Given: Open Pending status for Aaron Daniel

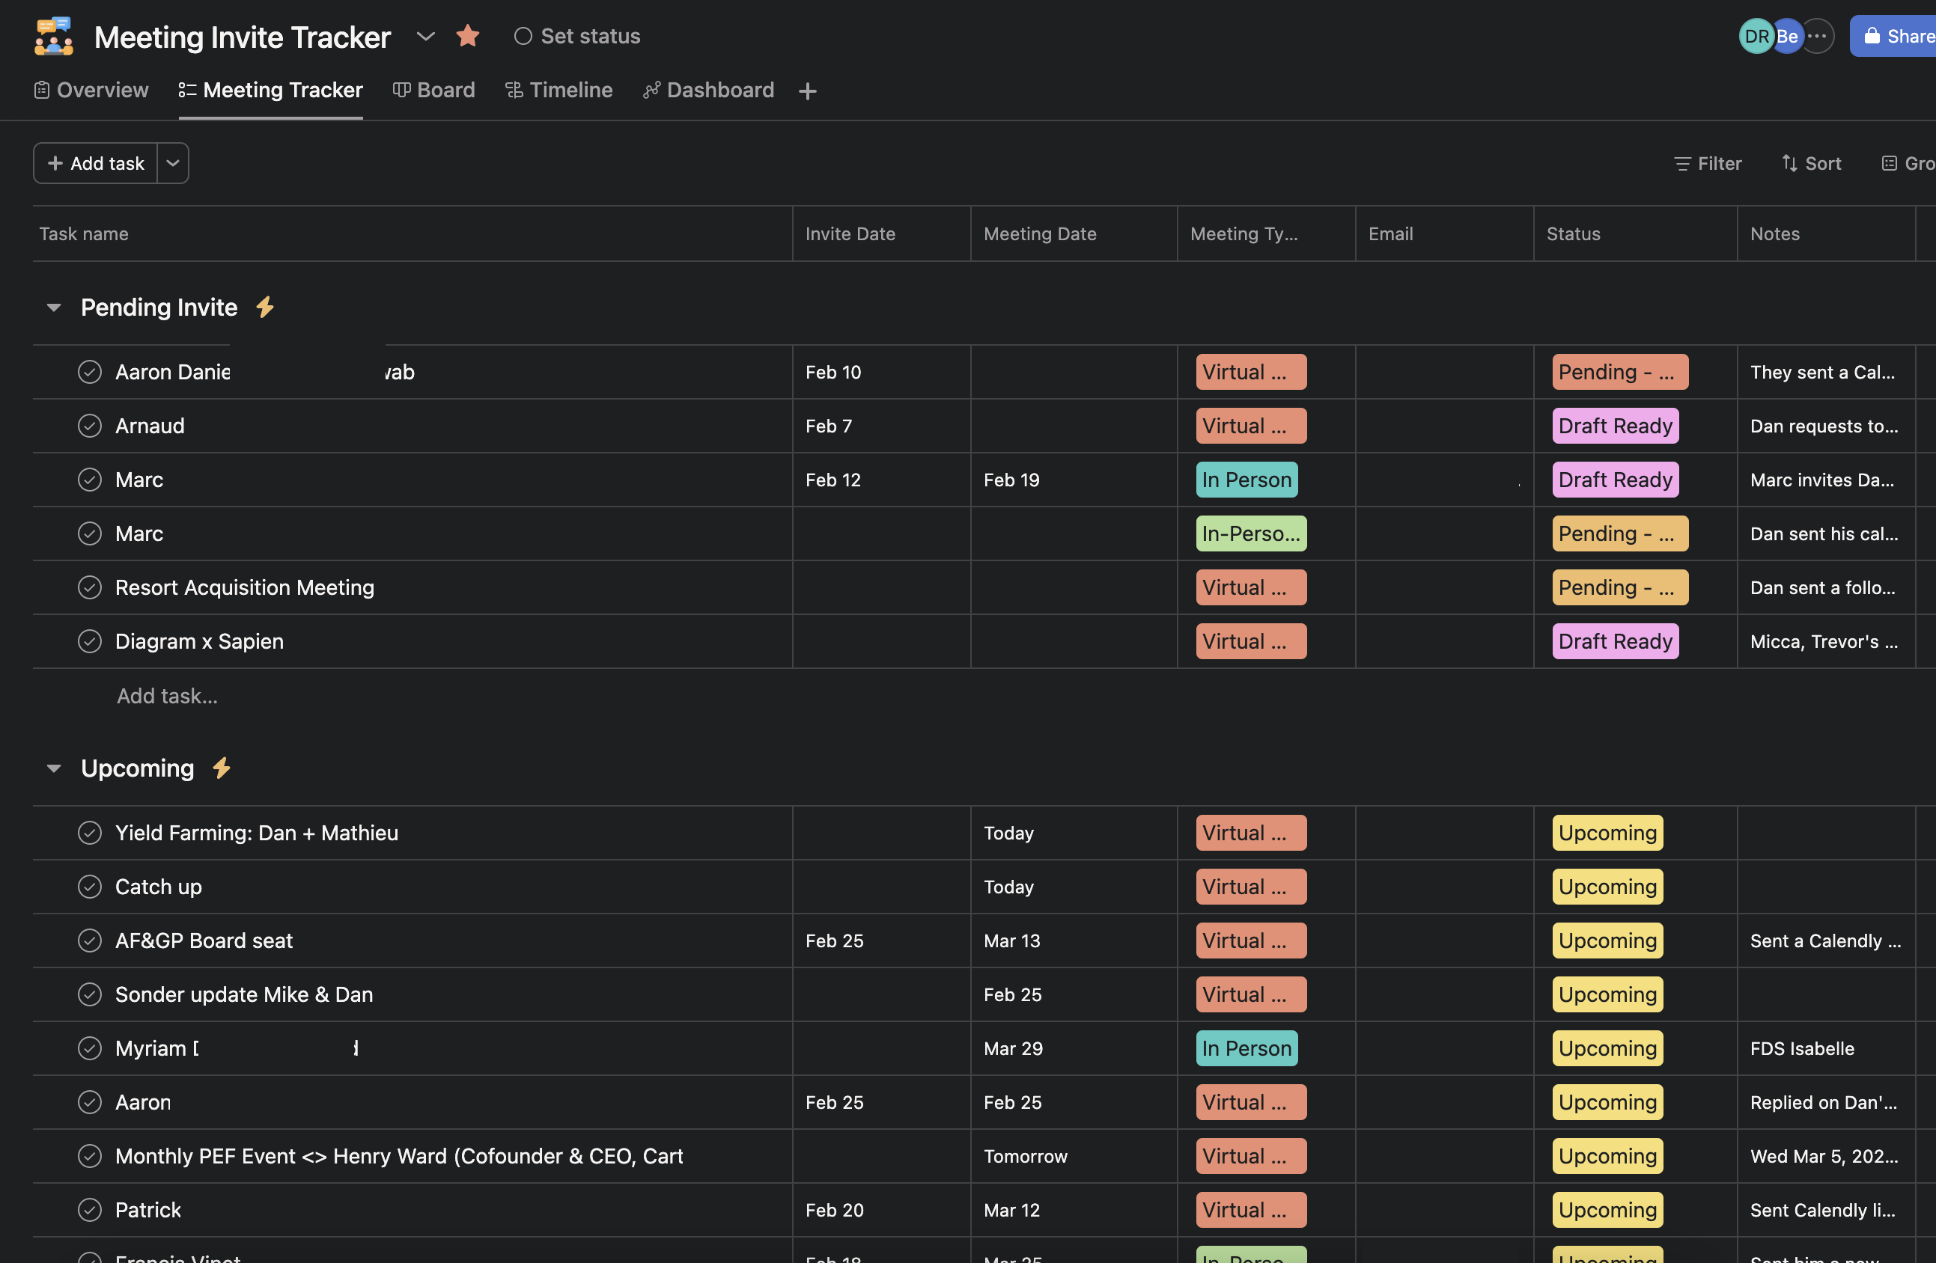Looking at the screenshot, I should pyautogui.click(x=1620, y=372).
